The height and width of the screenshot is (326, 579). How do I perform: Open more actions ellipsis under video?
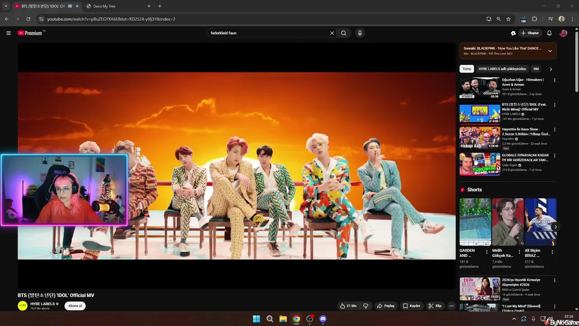(x=451, y=306)
